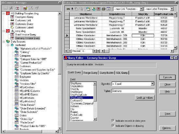Click first-record navigation button in Data View
The width and height of the screenshot is (179, 134).
click(66, 51)
